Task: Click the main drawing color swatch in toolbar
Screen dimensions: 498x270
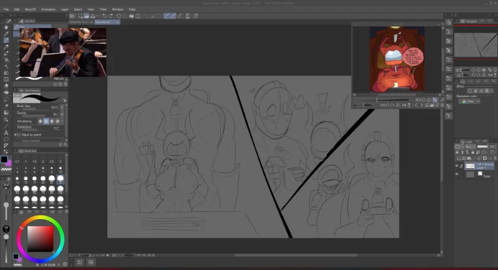Action: pyautogui.click(x=4, y=160)
